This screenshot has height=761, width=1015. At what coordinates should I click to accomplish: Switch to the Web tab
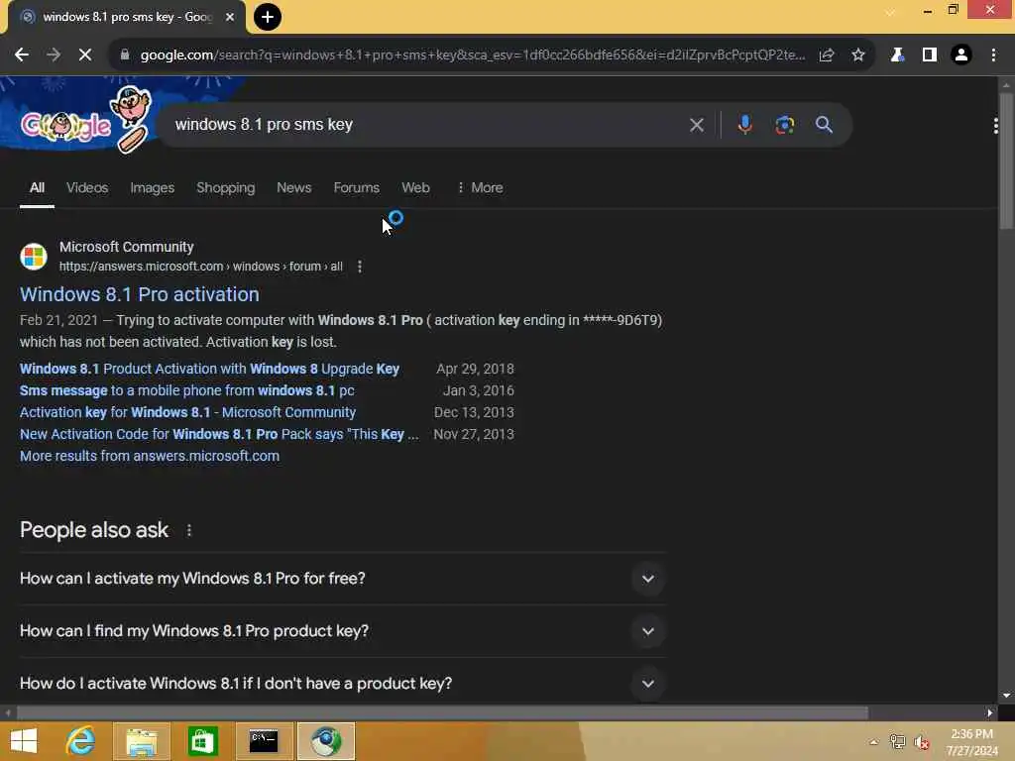tap(415, 187)
